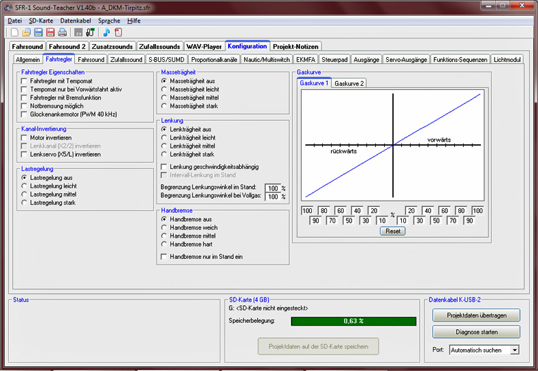This screenshot has height=371, width=538.
Task: Click the blue music note icon
Action: 107,32
